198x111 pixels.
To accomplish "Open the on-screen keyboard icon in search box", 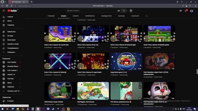I will click(x=118, y=11).
